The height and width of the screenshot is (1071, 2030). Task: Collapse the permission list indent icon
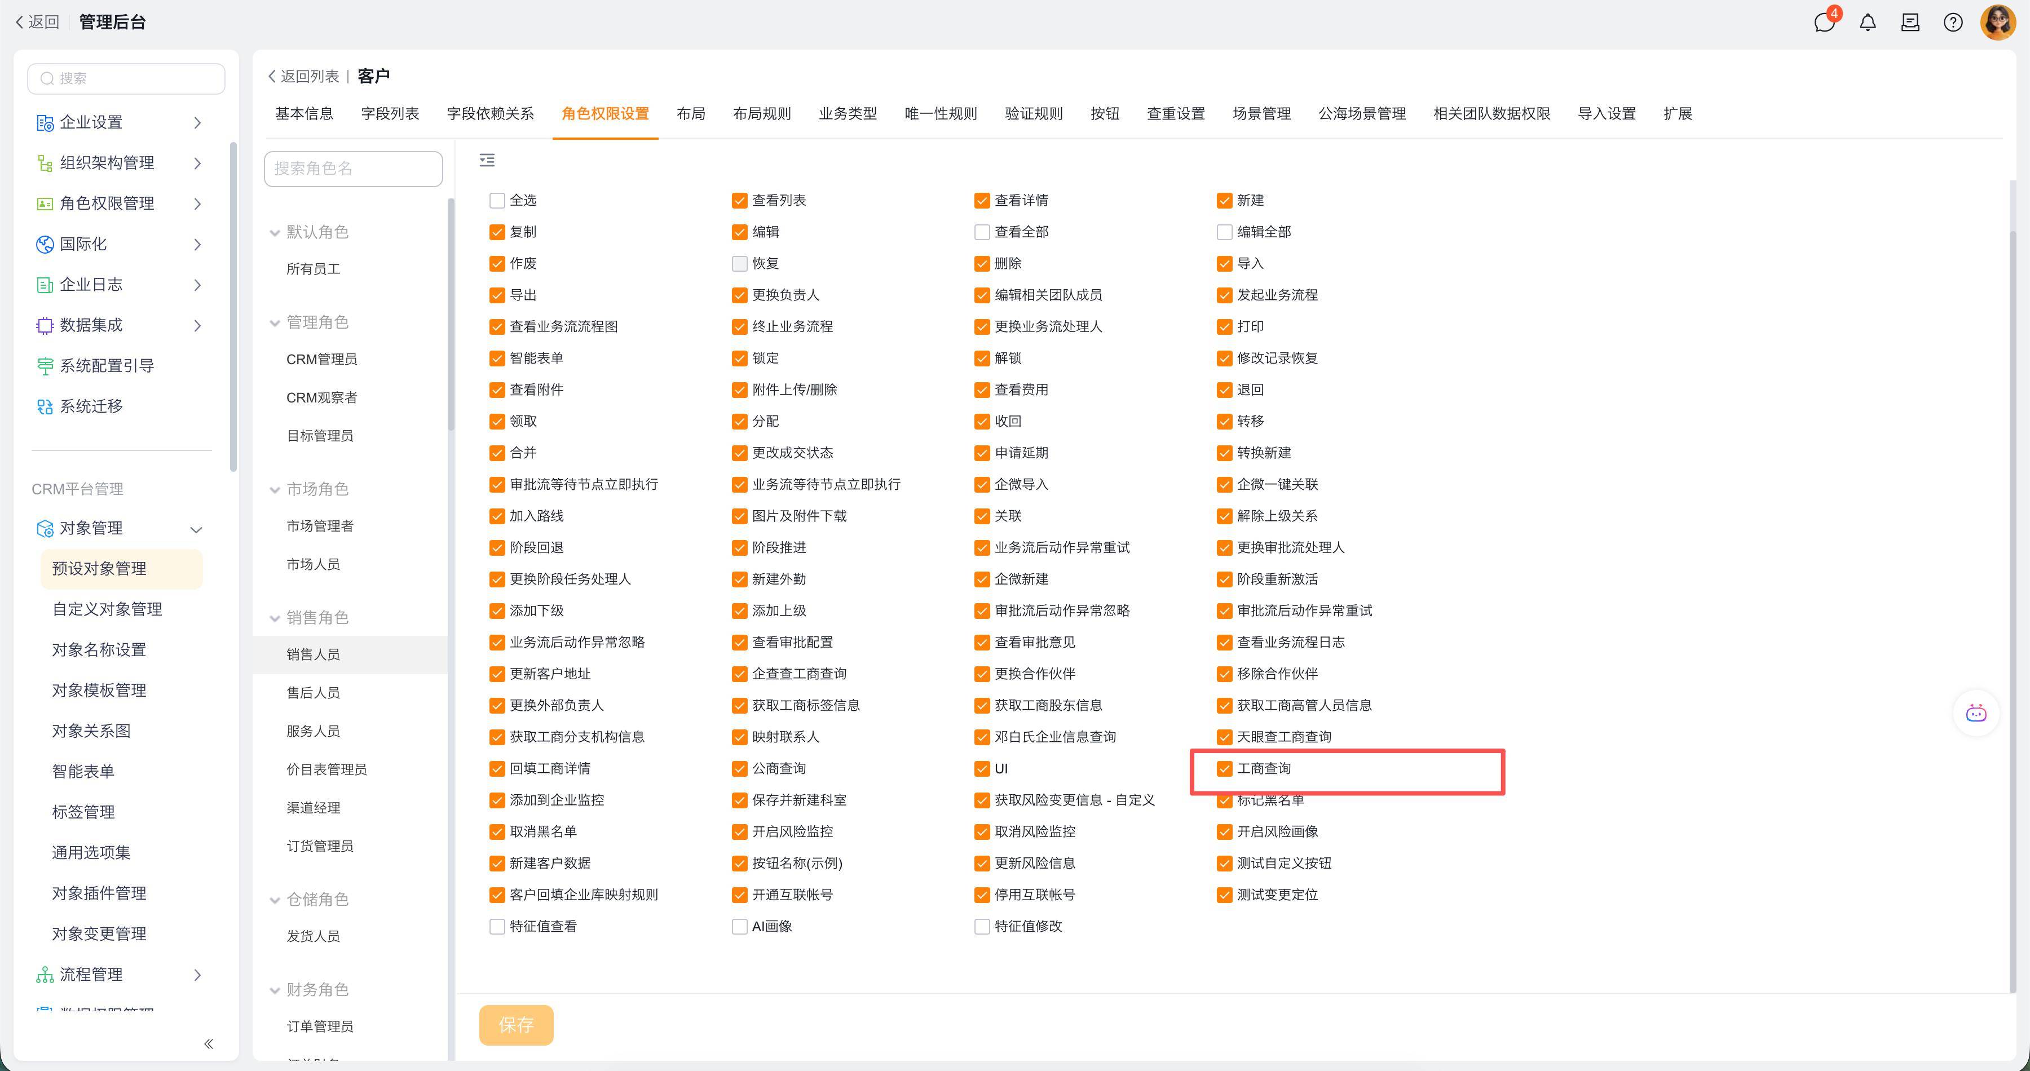tap(487, 161)
